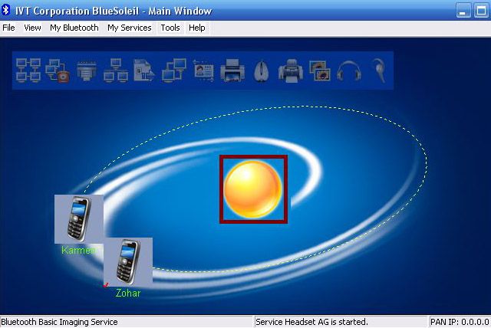491x328 pixels.
Task: Open the My Services menu
Action: pyautogui.click(x=130, y=28)
